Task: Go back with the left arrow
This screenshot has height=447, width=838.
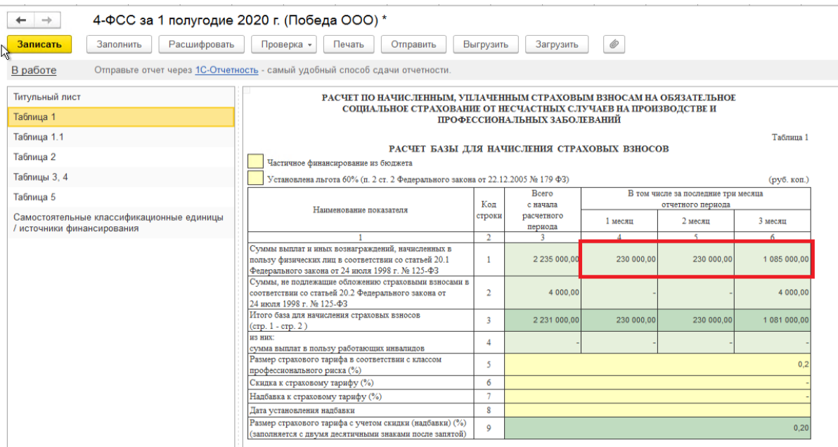Action: tap(21, 20)
